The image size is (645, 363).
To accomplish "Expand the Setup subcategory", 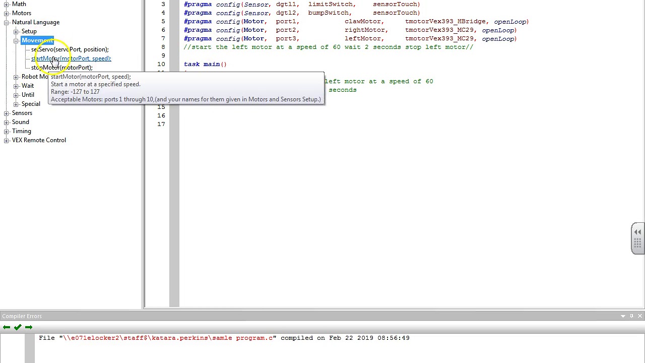I will [x=16, y=31].
